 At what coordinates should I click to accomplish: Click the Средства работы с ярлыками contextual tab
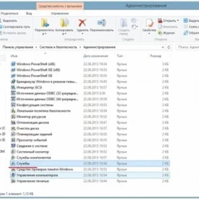60,6
